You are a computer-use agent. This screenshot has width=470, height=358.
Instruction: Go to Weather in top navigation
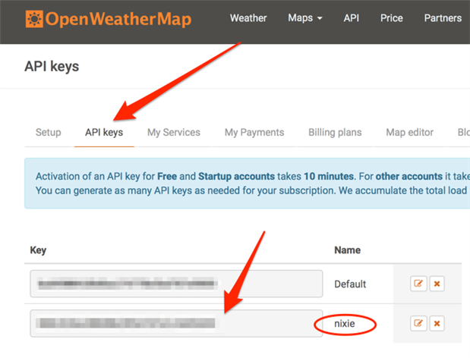click(x=248, y=18)
